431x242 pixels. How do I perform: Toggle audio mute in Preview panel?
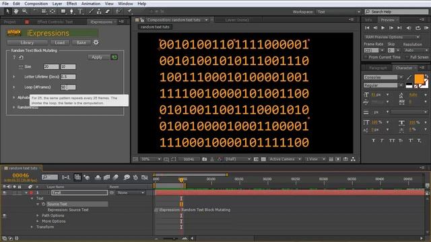click(409, 28)
